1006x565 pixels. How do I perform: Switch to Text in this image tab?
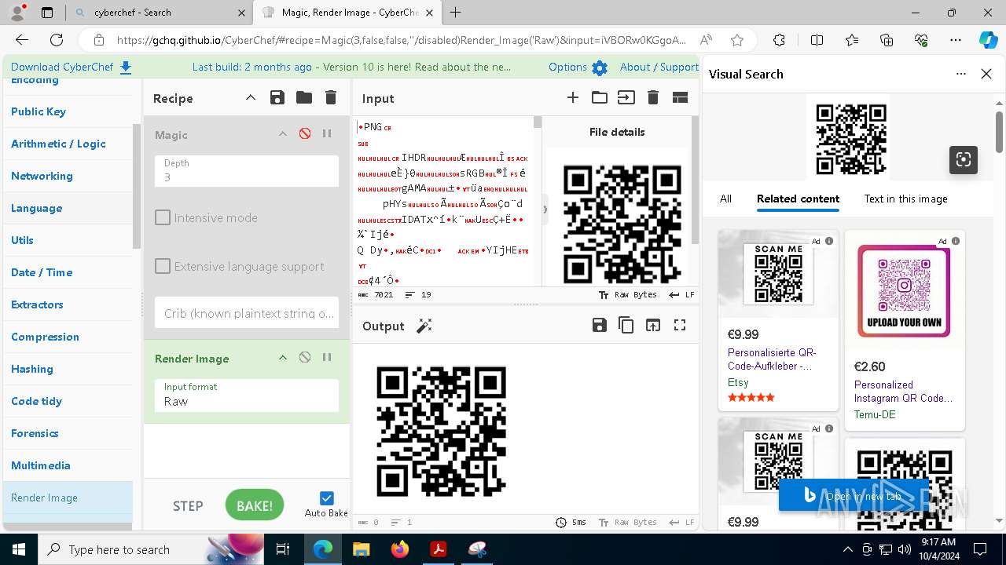pyautogui.click(x=905, y=199)
